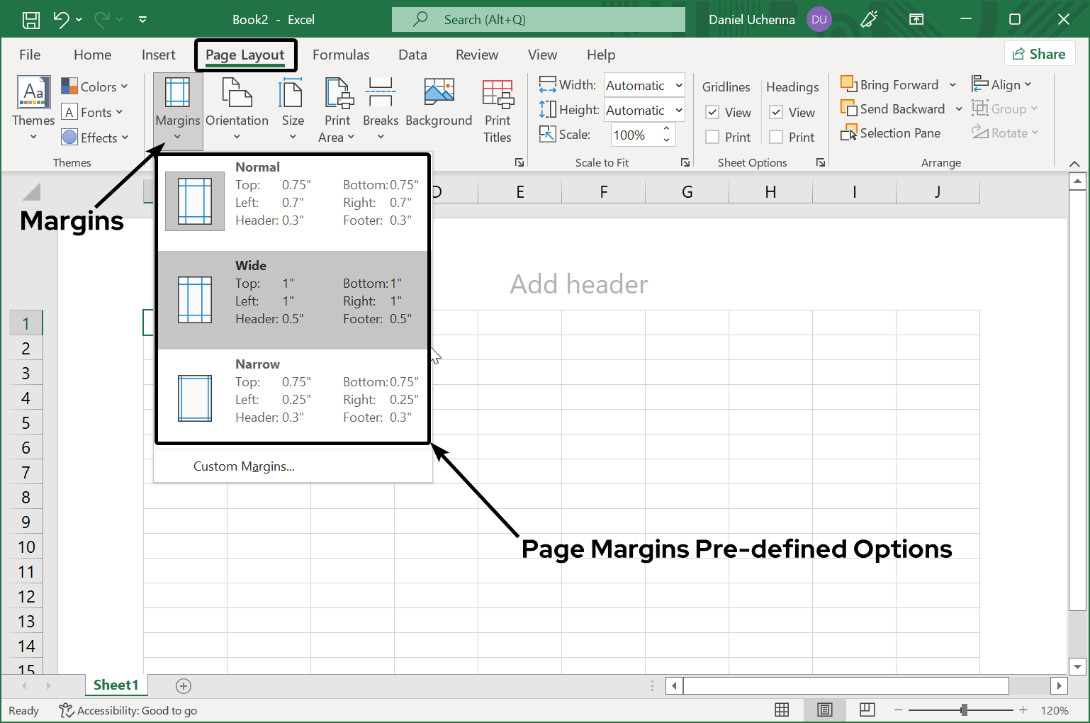1090x723 pixels.
Task: Click Custom Margins in the menu
Action: pyautogui.click(x=244, y=466)
